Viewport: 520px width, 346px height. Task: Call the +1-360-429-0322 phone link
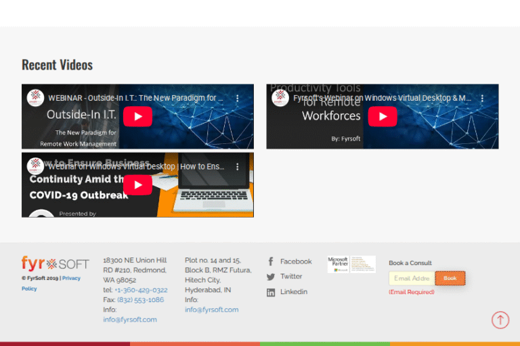tap(141, 290)
